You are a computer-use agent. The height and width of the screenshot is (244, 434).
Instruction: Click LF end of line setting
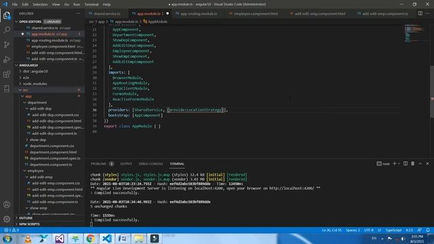click(x=379, y=230)
